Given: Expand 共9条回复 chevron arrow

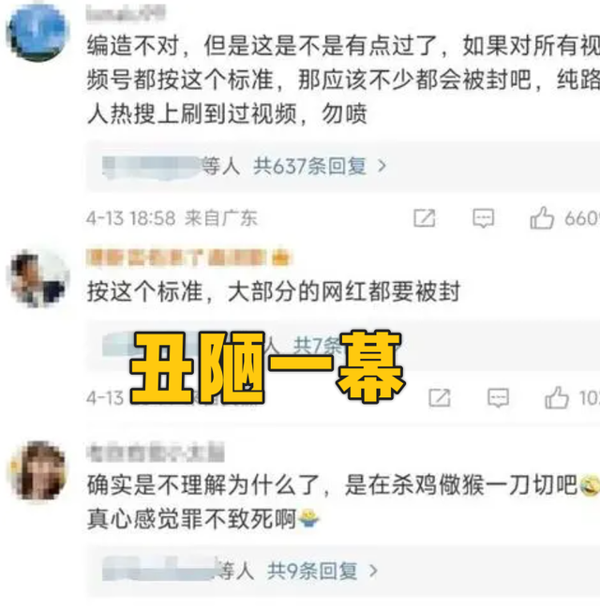Looking at the screenshot, I should click(x=373, y=571).
